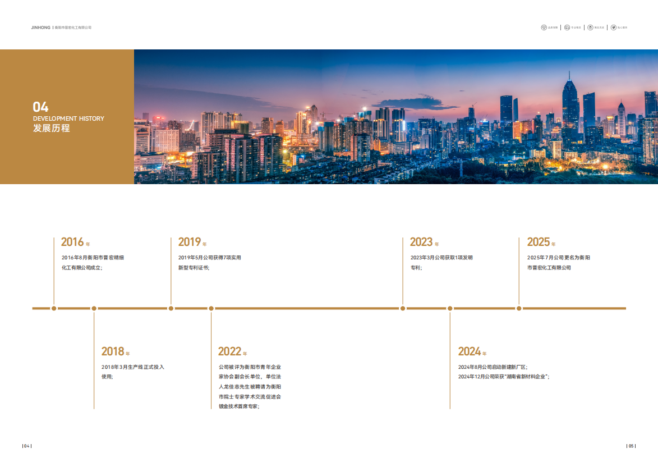This screenshot has width=658, height=466.
Task: Click the hand-holding-heart after-sales icon
Action: [x=590, y=28]
